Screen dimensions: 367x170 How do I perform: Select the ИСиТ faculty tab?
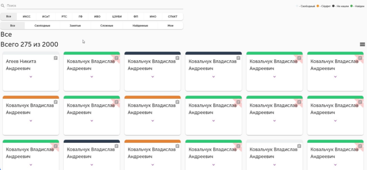46,16
